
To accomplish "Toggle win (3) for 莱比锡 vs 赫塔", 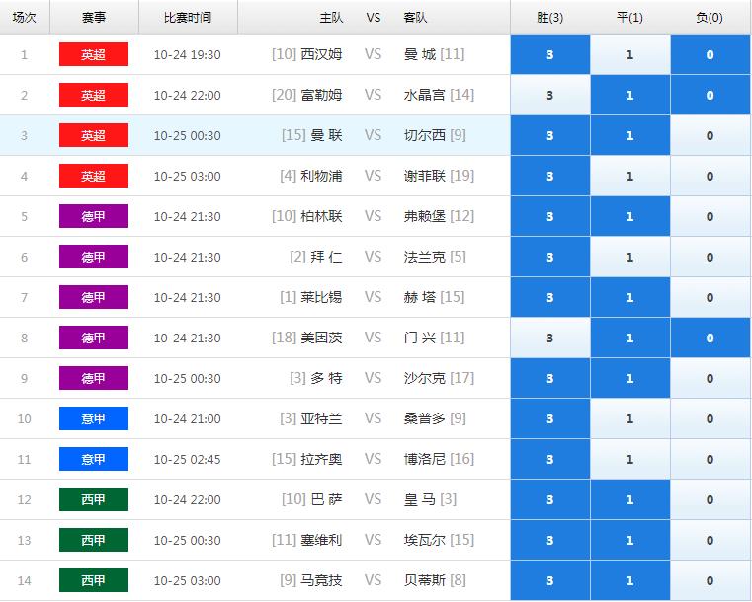I will click(550, 297).
